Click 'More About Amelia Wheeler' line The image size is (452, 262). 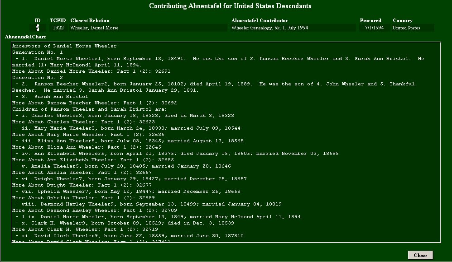click(82, 173)
